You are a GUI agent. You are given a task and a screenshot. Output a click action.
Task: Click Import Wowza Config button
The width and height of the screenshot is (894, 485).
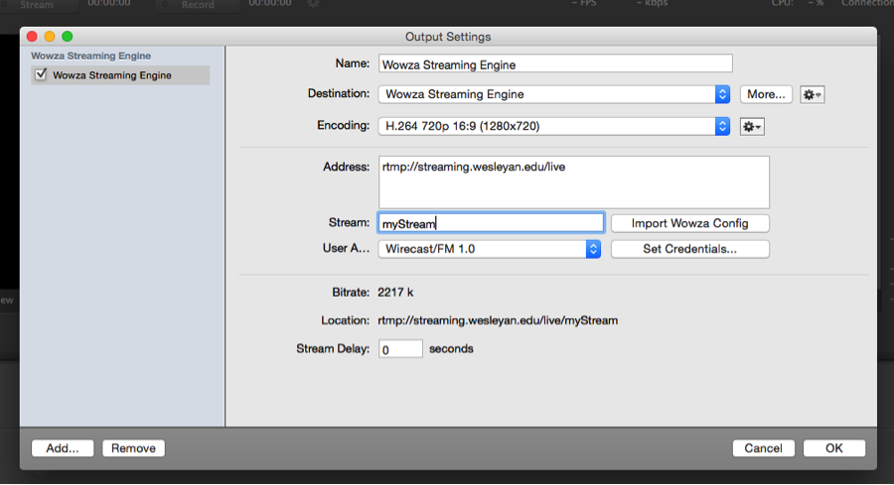pos(690,223)
